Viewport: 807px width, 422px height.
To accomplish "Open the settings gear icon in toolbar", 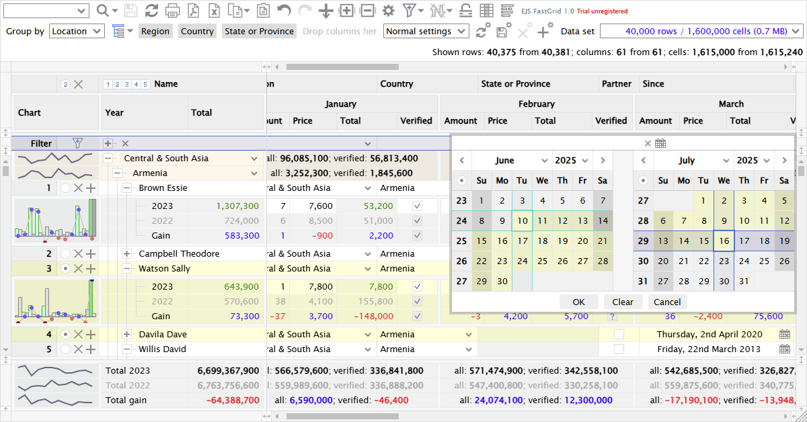I will [x=388, y=11].
